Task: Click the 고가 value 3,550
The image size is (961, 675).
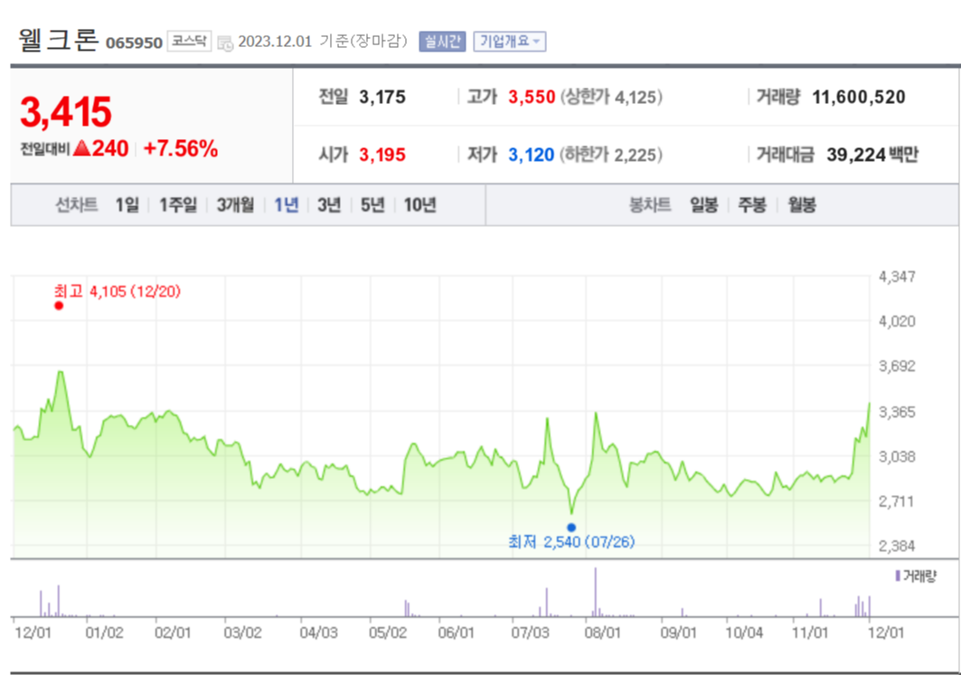Action: (x=532, y=98)
